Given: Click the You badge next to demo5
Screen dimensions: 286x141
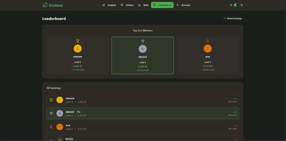Looking at the screenshot, I should [x=78, y=112].
